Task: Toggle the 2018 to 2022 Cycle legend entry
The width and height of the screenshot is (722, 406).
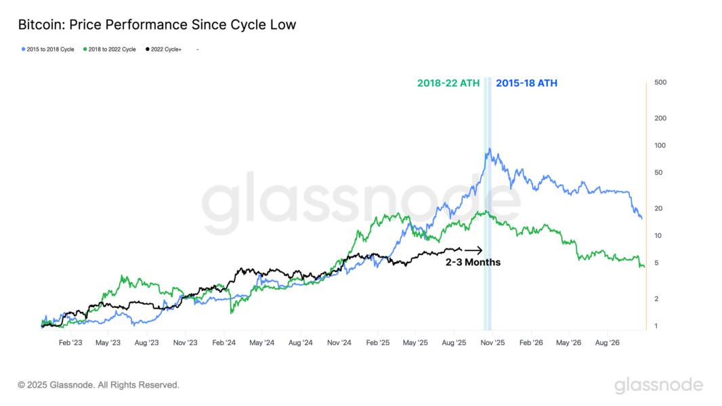Action: [x=112, y=49]
